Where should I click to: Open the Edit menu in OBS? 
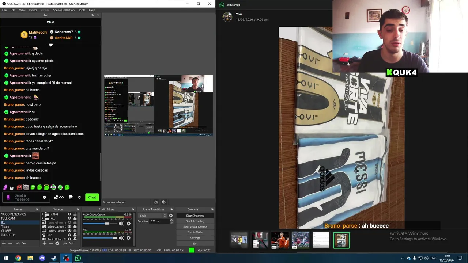tap(13, 10)
